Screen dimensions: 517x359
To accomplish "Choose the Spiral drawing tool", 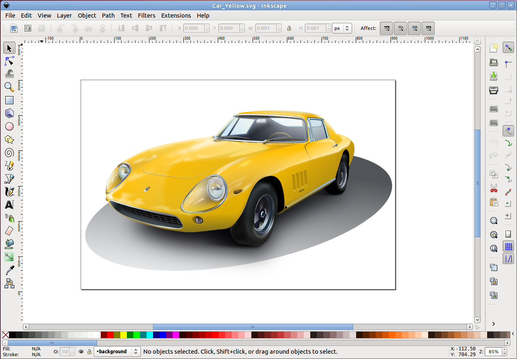I will pyautogui.click(x=9, y=153).
